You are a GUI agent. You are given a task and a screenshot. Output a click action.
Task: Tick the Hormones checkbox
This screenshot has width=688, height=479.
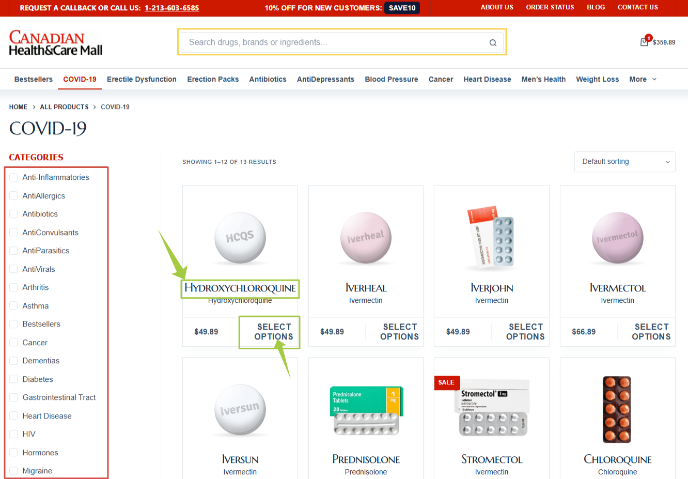13,453
